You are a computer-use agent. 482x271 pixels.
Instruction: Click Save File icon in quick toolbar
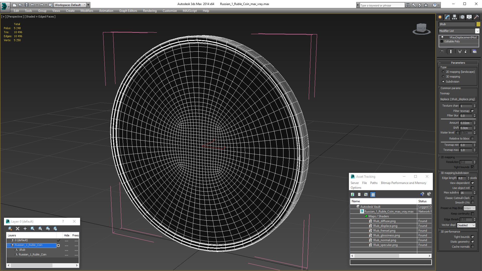click(x=27, y=5)
